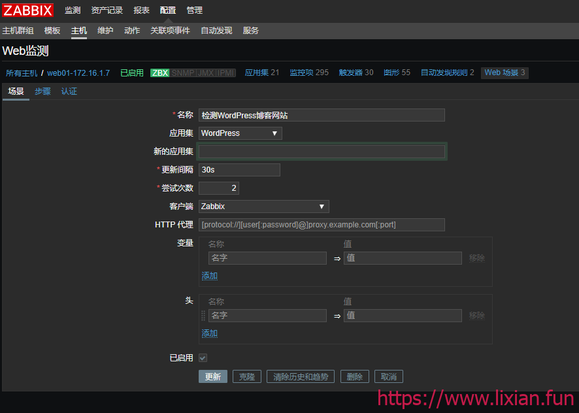
Task: Go to 维护 submenu
Action: 106,31
